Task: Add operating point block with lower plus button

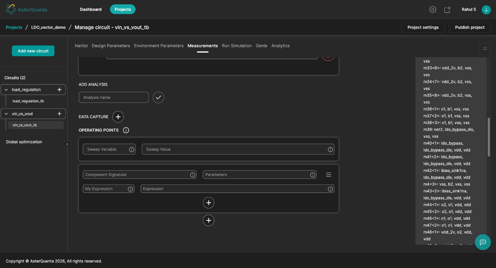Action: (209, 220)
